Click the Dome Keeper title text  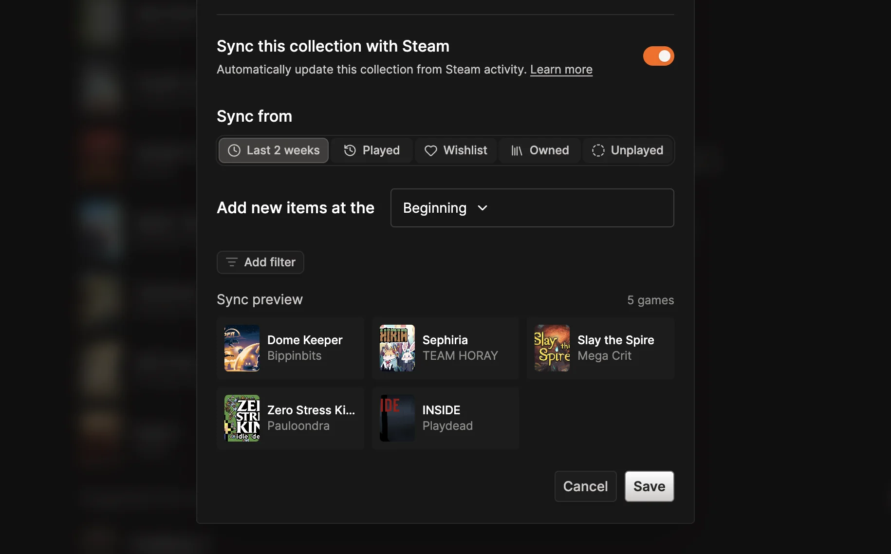tap(305, 340)
